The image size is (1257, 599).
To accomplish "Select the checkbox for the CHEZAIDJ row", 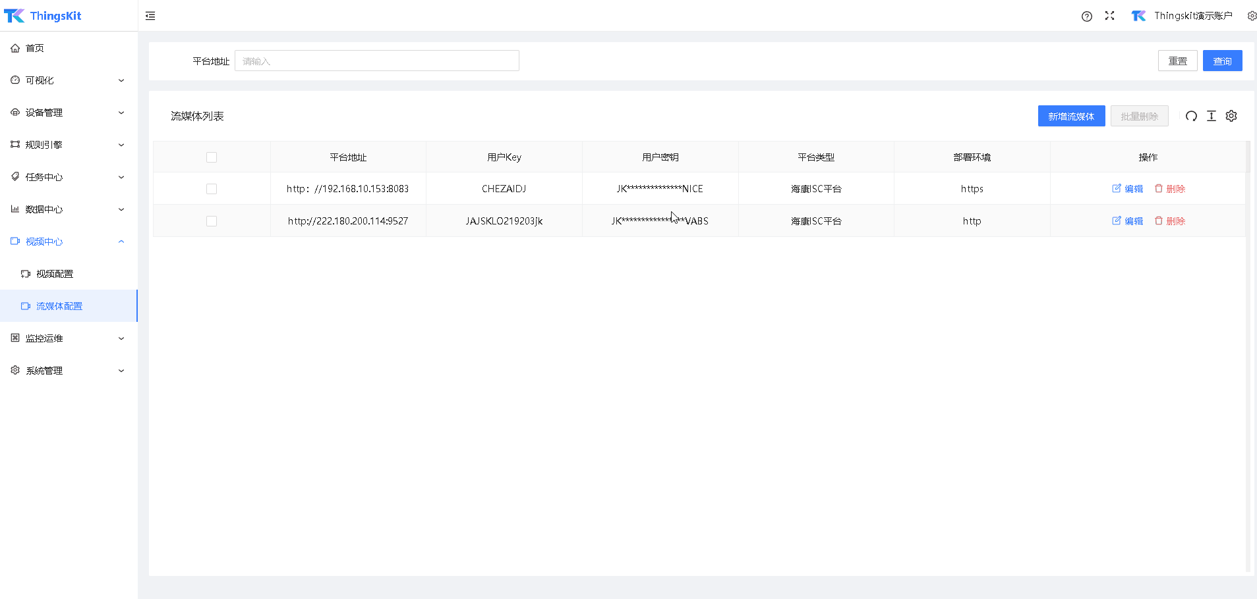I will [212, 188].
